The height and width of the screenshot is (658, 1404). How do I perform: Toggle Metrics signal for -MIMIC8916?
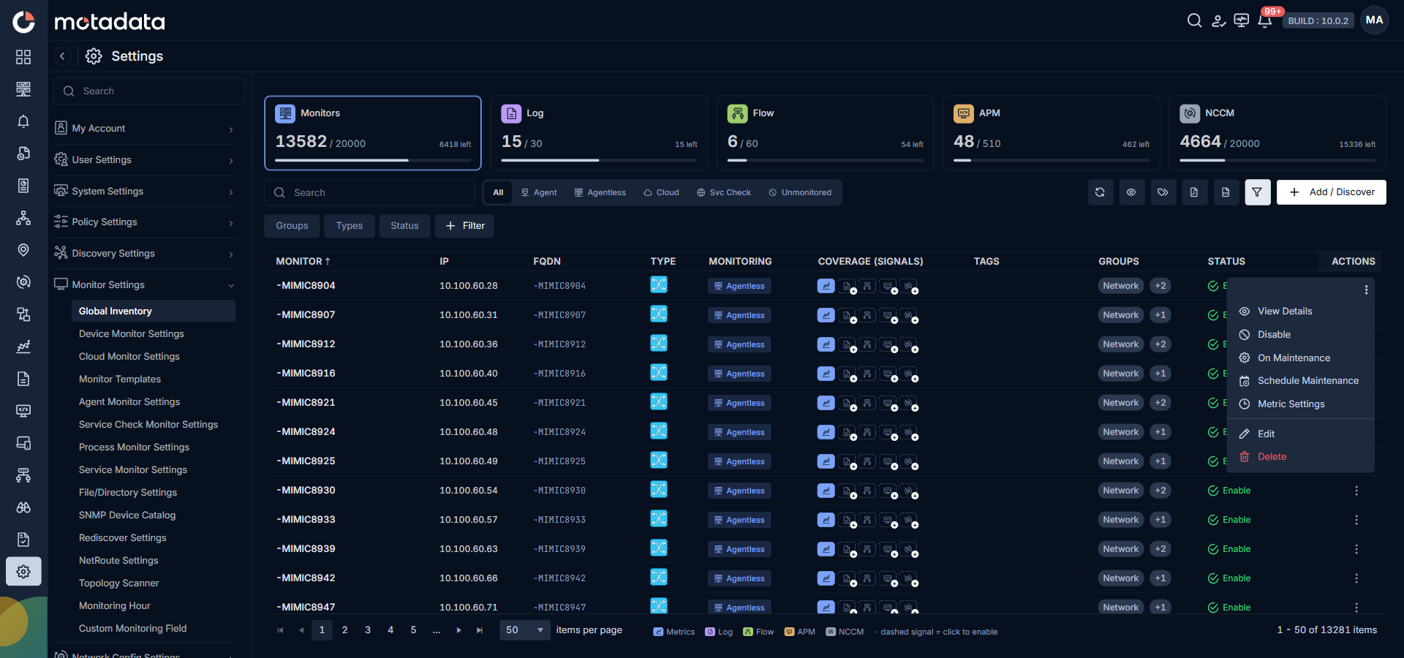(x=826, y=374)
